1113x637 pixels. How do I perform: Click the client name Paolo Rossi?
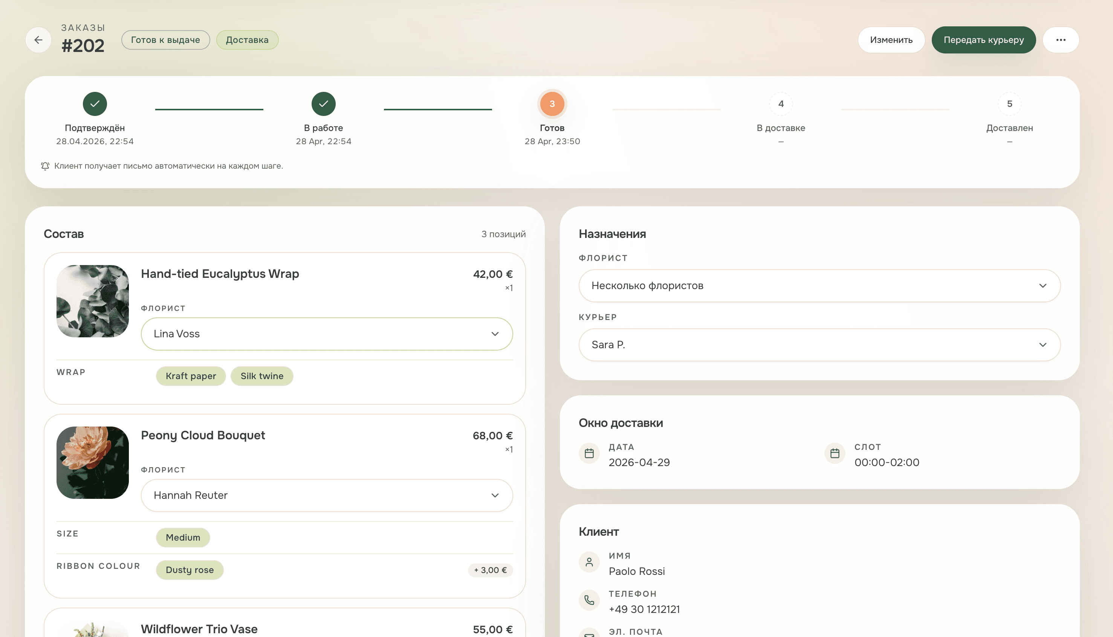pyautogui.click(x=637, y=571)
